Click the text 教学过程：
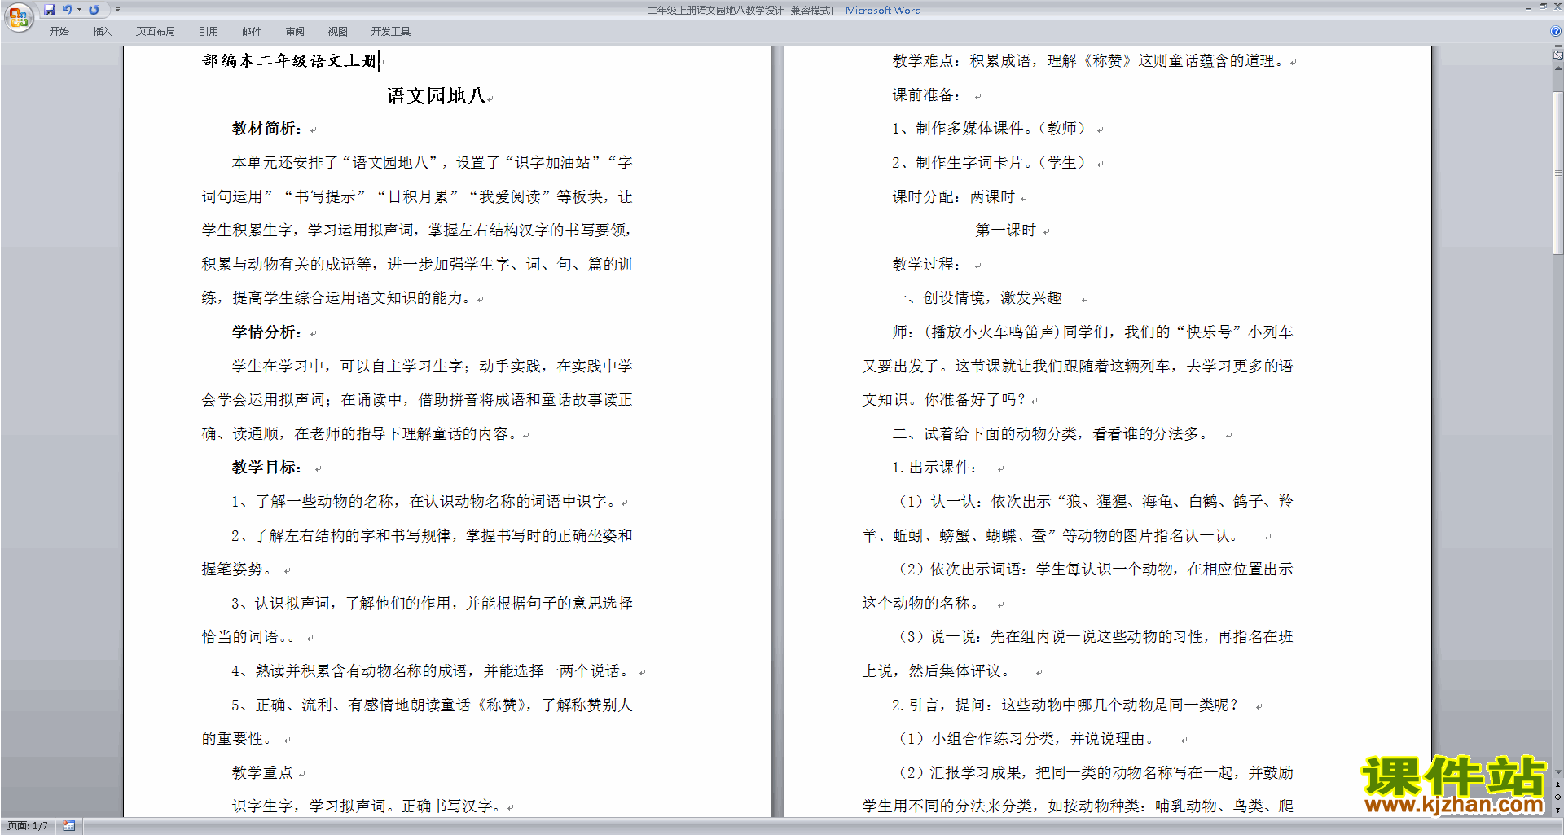Image resolution: width=1564 pixels, height=835 pixels. coord(926,265)
